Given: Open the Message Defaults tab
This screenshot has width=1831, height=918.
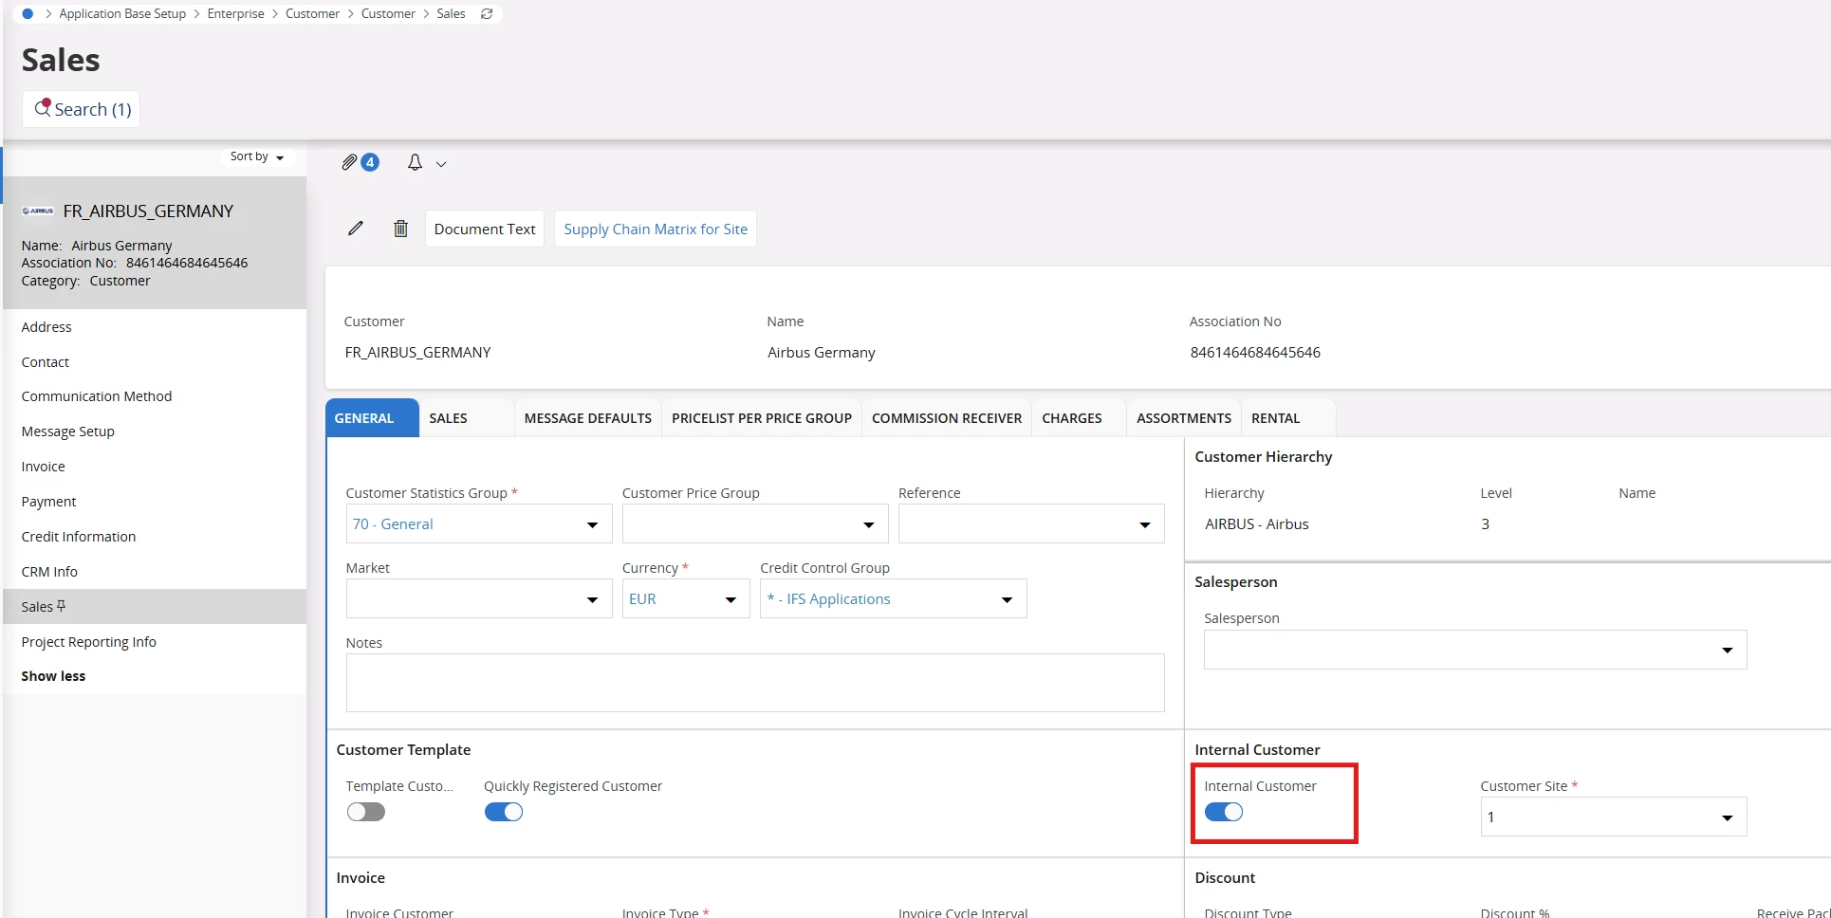Looking at the screenshot, I should click(587, 418).
